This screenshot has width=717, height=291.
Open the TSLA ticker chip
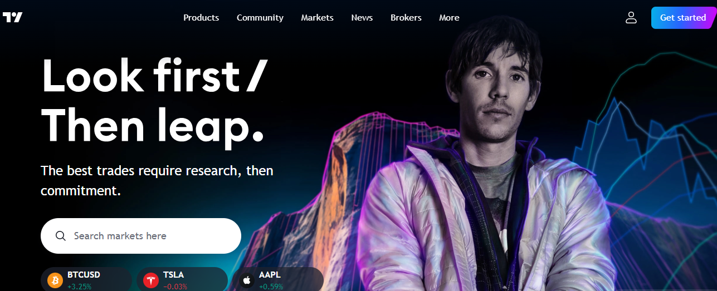click(182, 279)
